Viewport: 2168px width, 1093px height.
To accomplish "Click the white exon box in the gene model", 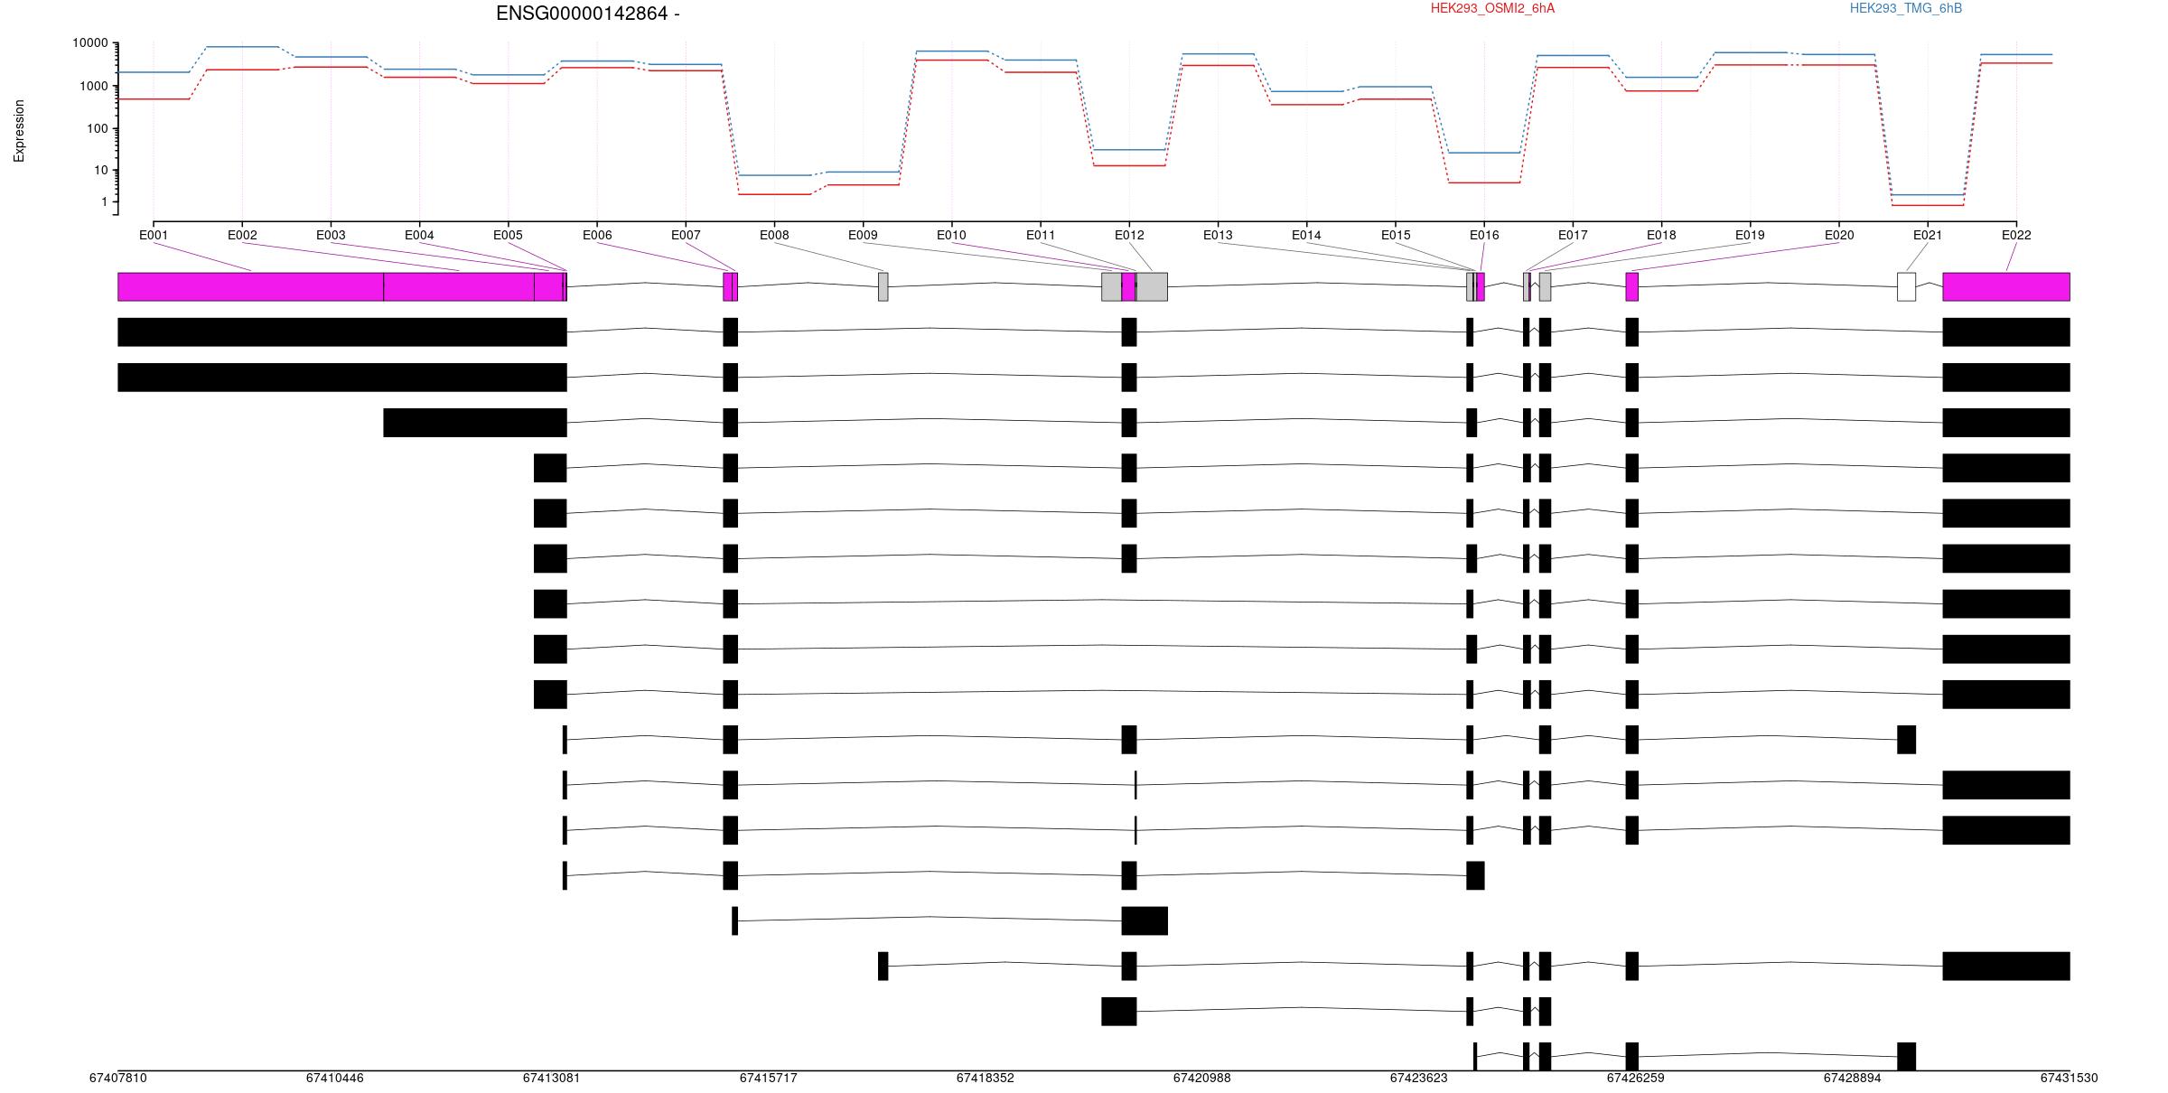I will tap(1906, 286).
